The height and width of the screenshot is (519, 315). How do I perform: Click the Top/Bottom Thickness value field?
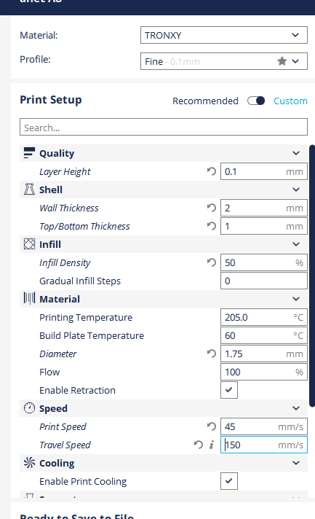(x=264, y=226)
